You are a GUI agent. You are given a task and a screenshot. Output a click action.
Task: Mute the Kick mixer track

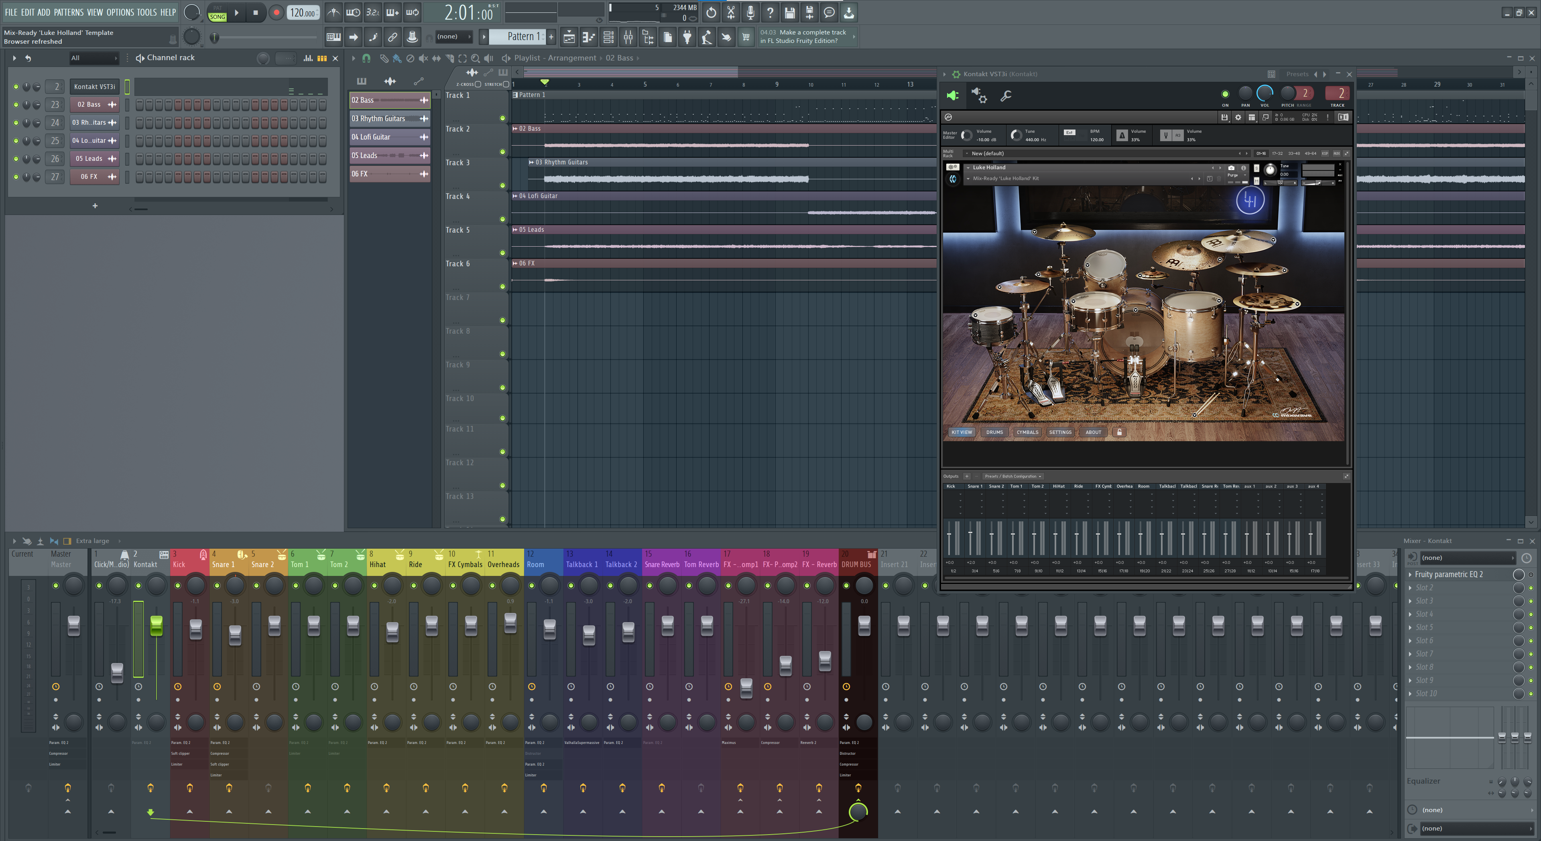[178, 585]
